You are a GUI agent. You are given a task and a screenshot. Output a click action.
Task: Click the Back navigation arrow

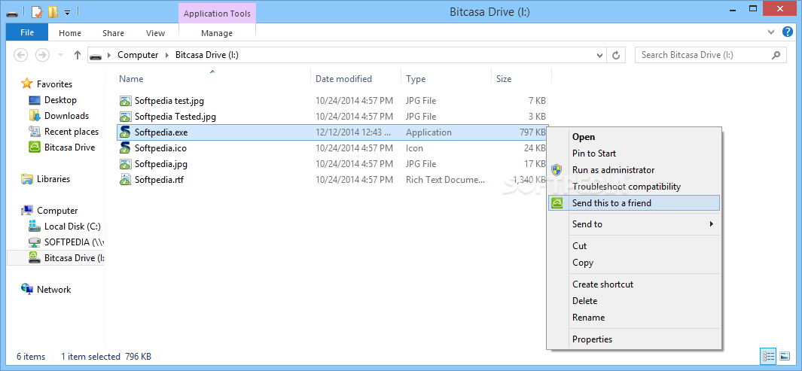coord(20,55)
